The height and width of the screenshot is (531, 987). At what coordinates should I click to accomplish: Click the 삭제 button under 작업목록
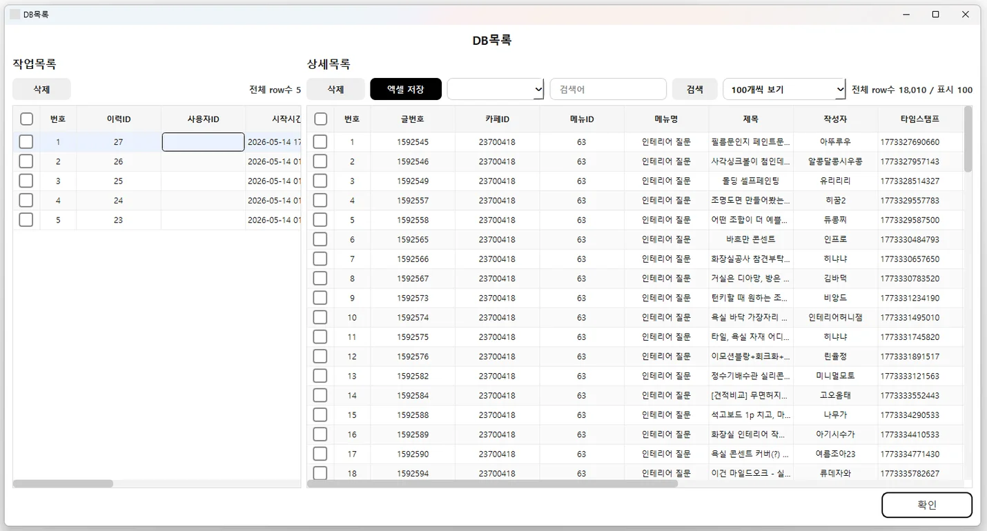pyautogui.click(x=41, y=89)
